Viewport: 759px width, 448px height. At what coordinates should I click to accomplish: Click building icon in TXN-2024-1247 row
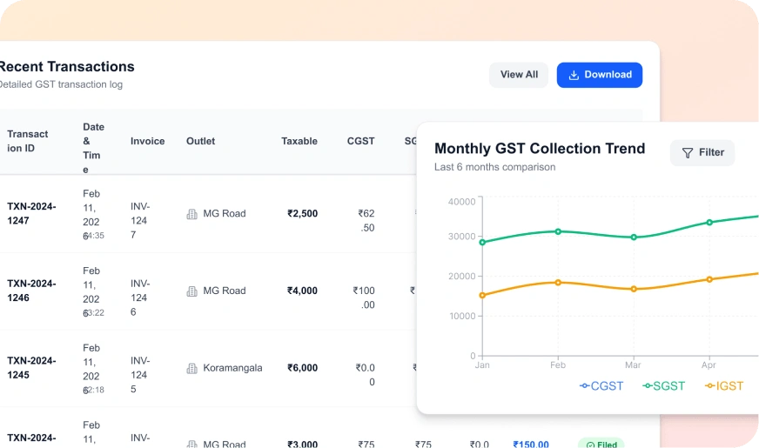click(192, 214)
